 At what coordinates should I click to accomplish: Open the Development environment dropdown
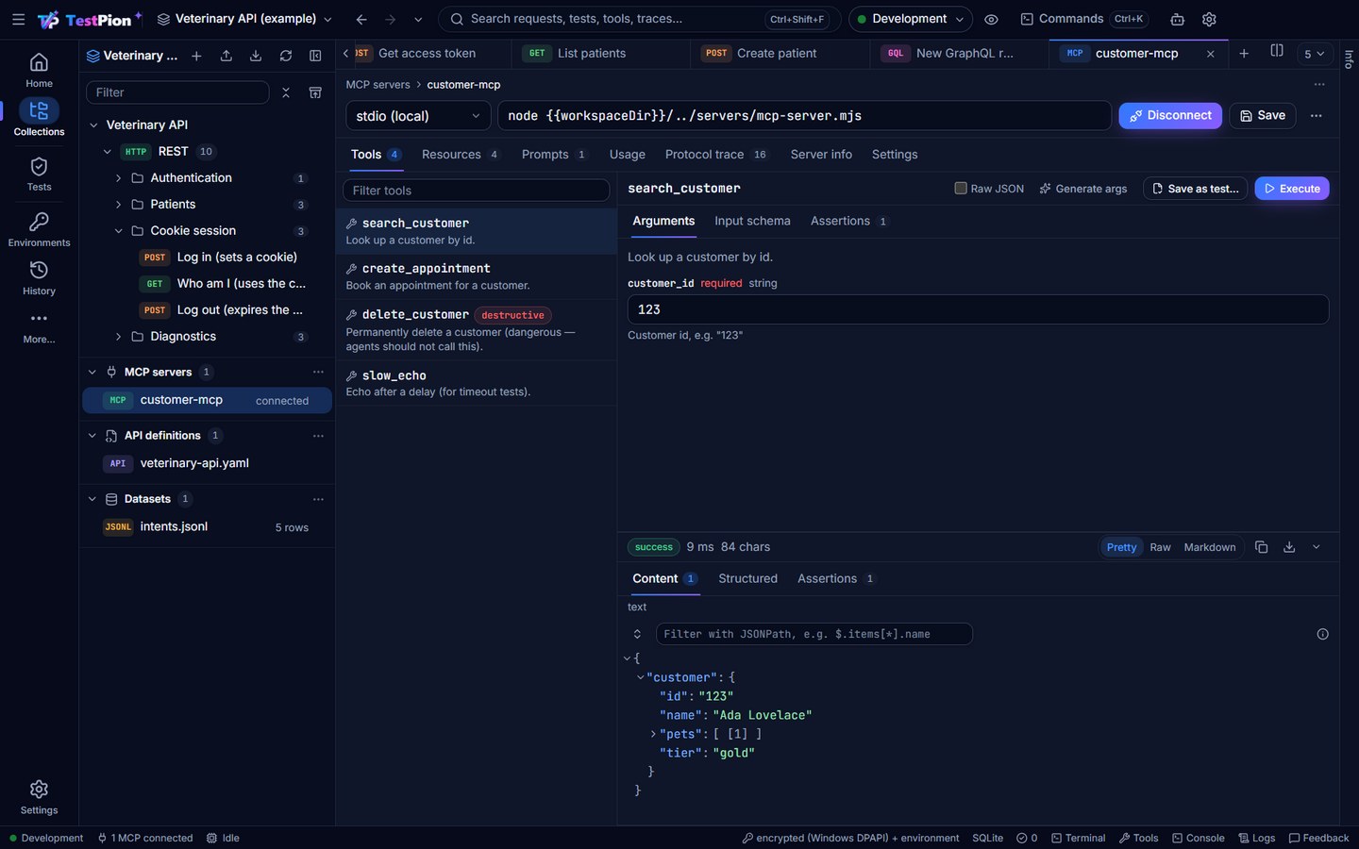coord(910,19)
